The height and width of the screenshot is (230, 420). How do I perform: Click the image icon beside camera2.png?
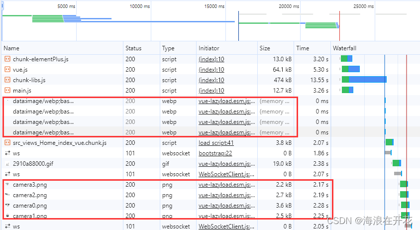[7, 195]
